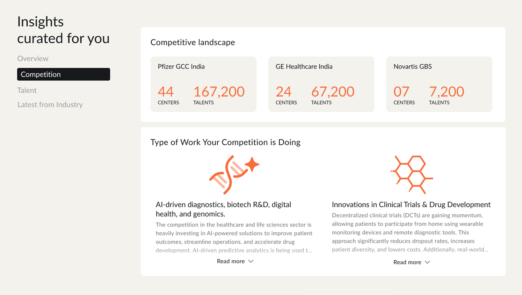Open the Overview section
The image size is (522, 295).
(33, 58)
